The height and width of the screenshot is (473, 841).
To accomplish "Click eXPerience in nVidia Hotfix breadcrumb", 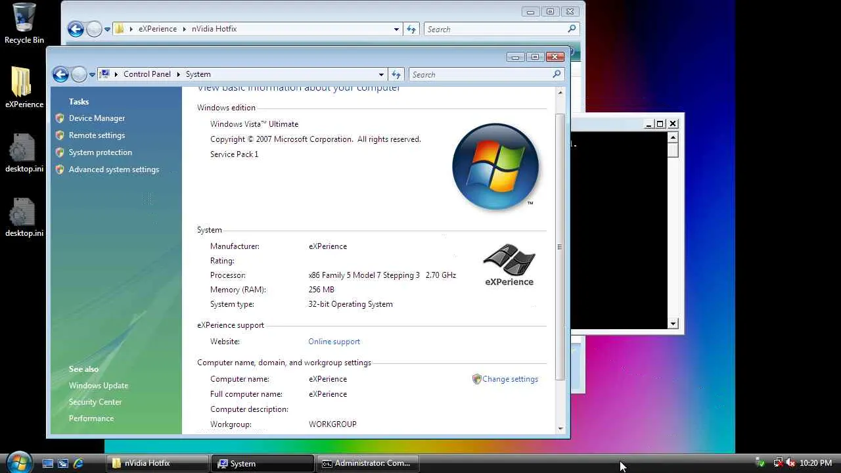I will [x=158, y=29].
